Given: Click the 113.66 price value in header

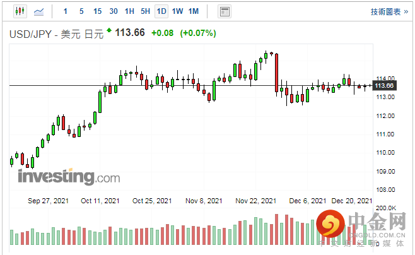Looking at the screenshot, I should click(x=130, y=33).
